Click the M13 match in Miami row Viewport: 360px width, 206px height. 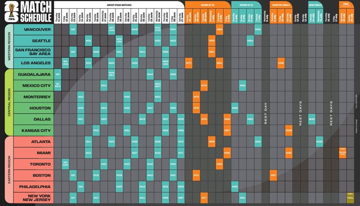[x=88, y=153]
